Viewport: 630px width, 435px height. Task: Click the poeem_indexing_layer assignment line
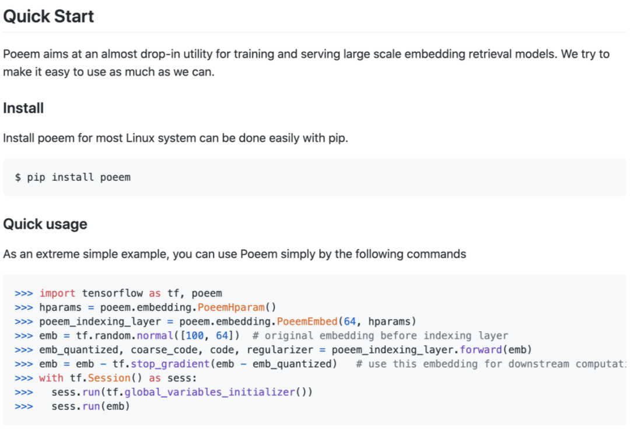(215, 321)
